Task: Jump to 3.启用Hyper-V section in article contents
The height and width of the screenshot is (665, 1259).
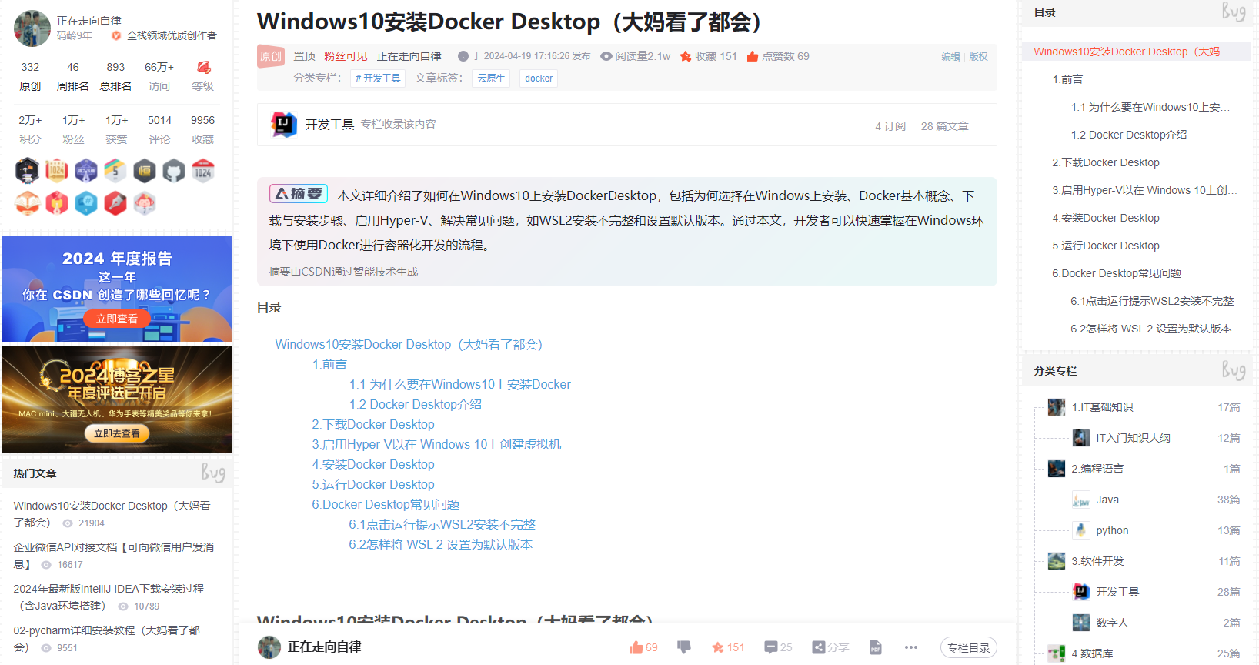Action: click(436, 444)
